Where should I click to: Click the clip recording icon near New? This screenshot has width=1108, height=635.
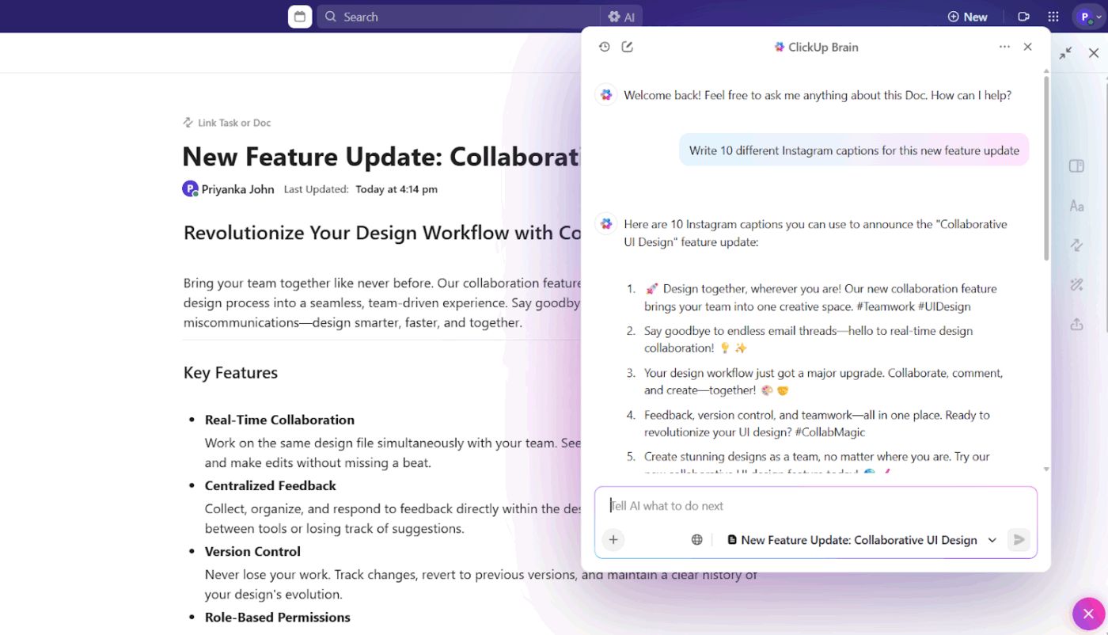tap(1023, 16)
